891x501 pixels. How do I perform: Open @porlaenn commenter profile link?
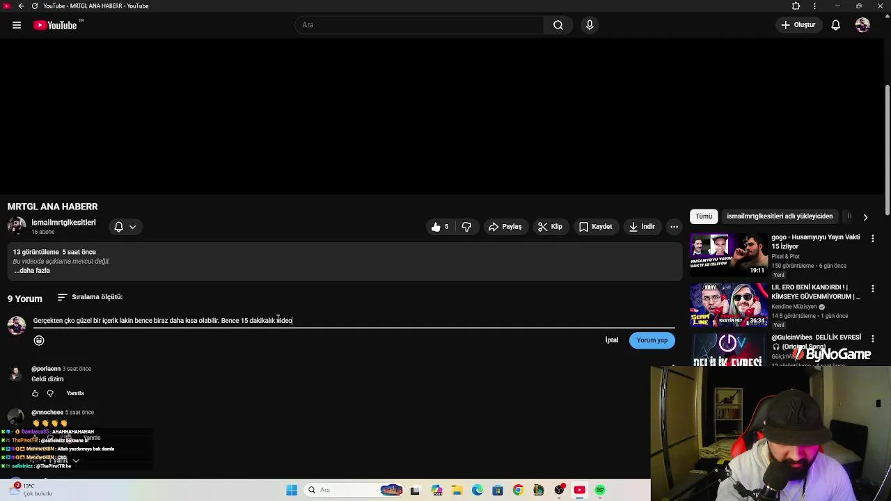(46, 369)
